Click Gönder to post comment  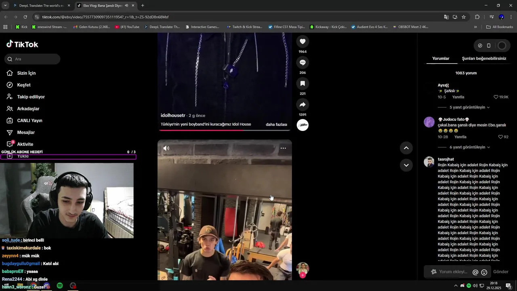[x=501, y=272]
